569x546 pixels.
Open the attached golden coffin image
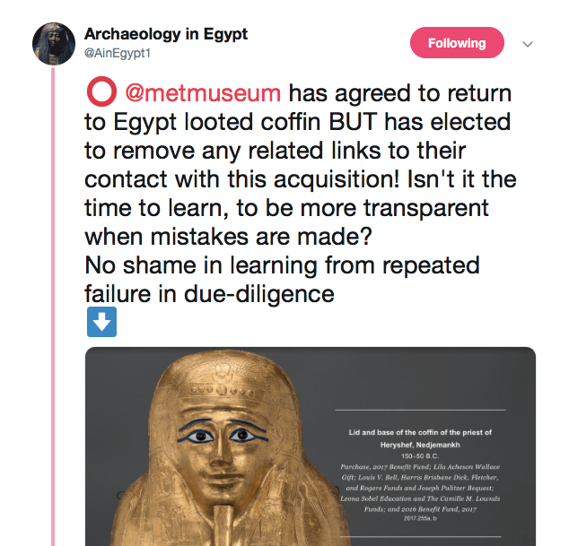tap(311, 446)
